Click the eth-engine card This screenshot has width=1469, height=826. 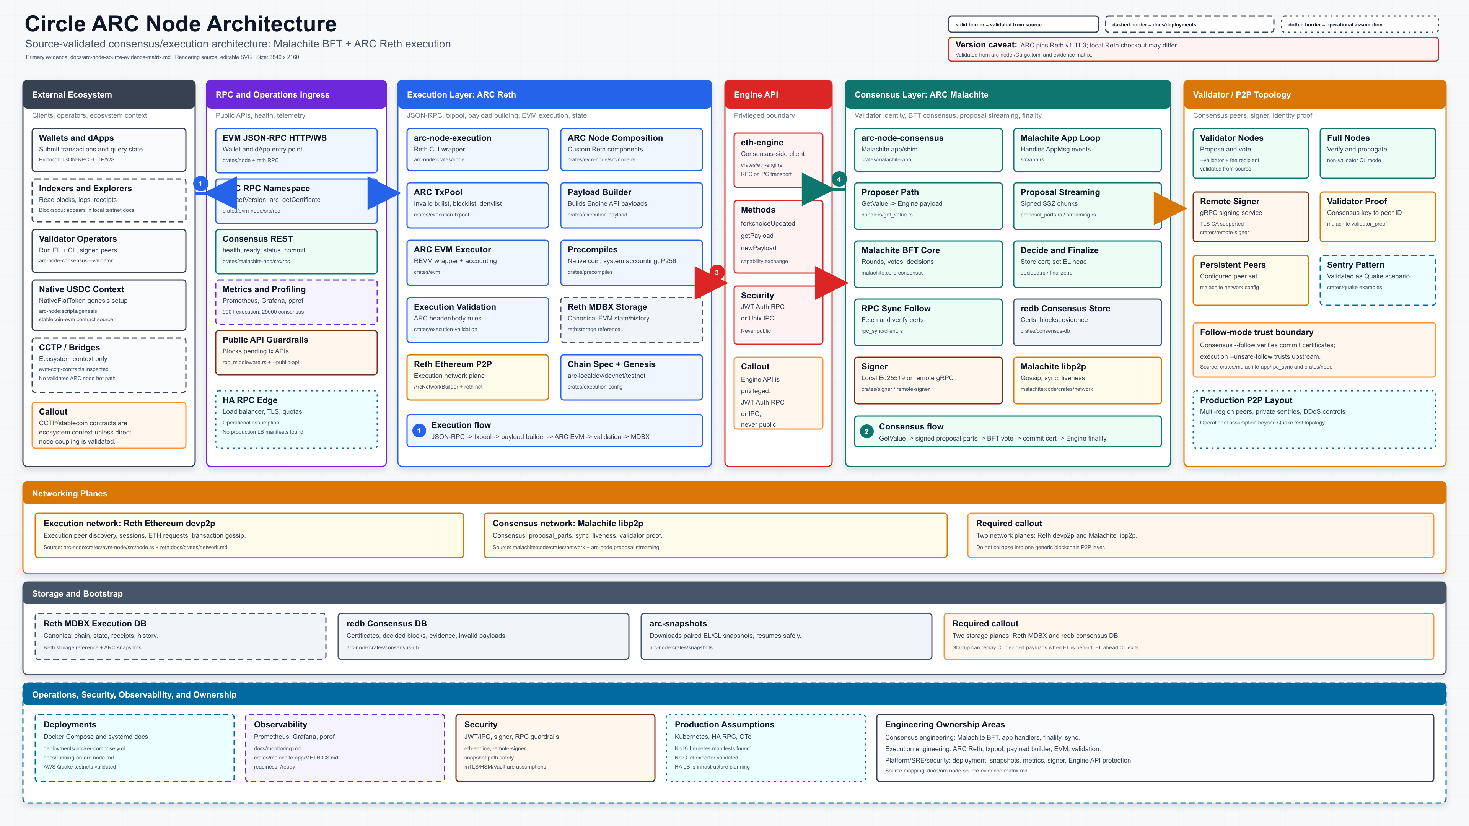click(778, 160)
